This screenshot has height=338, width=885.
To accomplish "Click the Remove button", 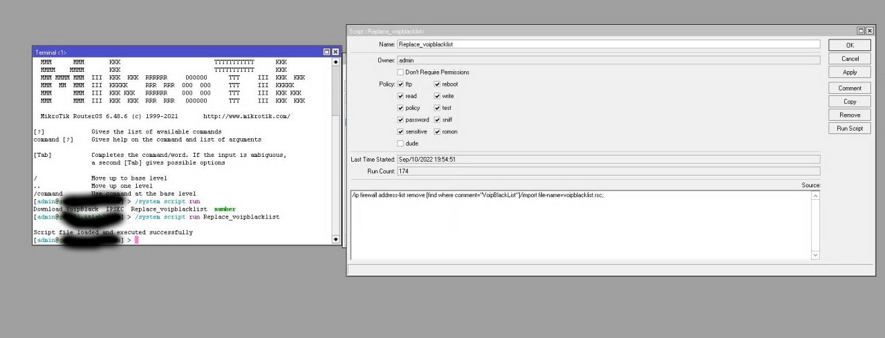I will tap(850, 115).
